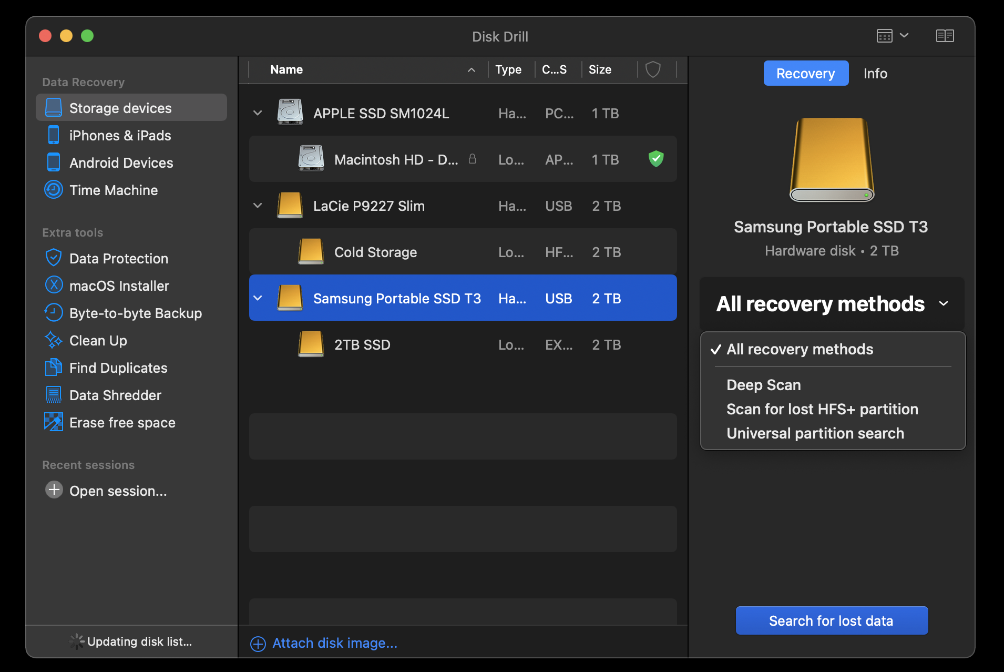
Task: Collapse the LaCie P9227 Slim row
Action: coord(258,206)
